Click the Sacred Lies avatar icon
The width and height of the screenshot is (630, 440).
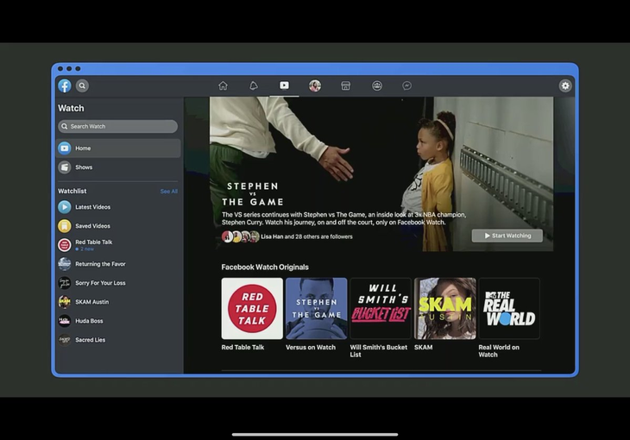tap(64, 340)
